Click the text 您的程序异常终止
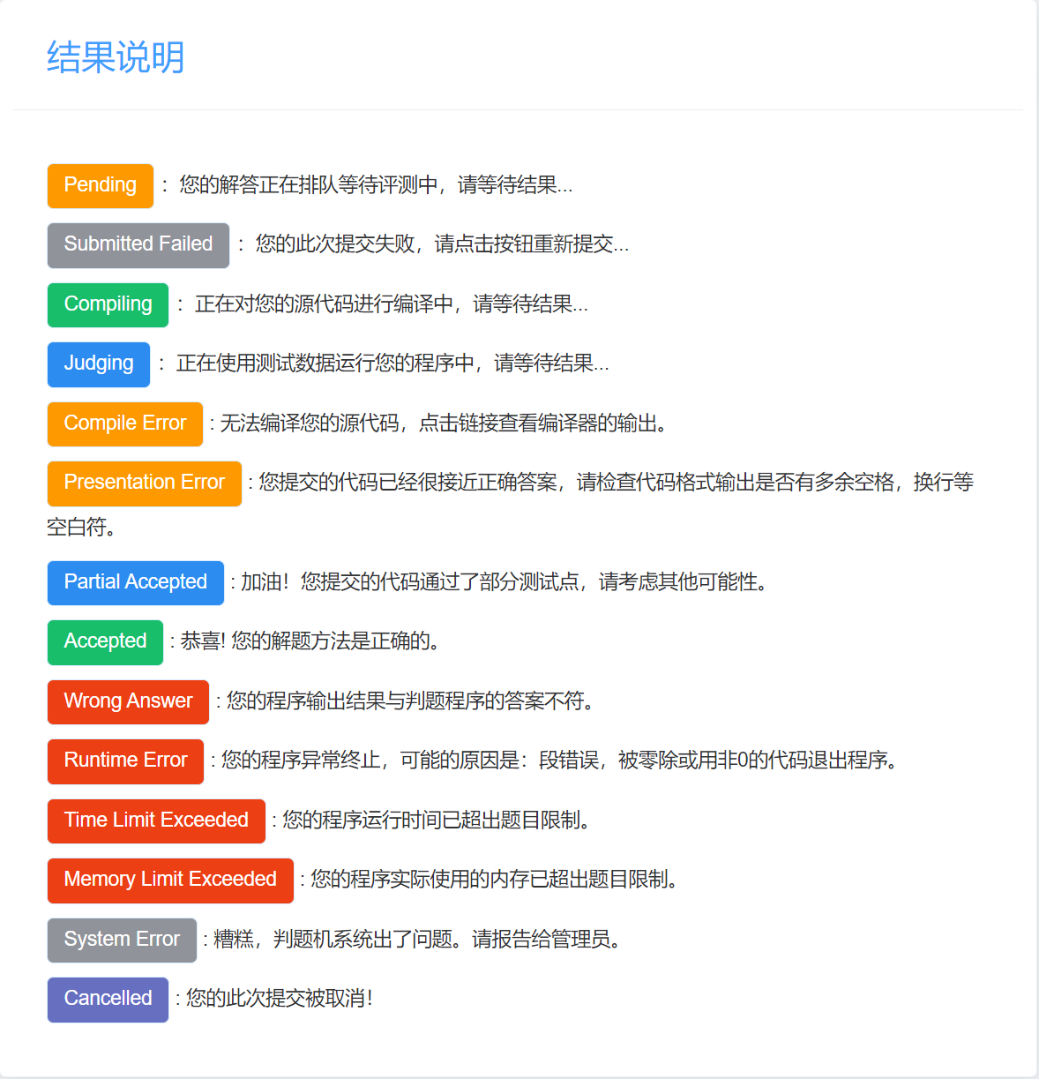 301,761
